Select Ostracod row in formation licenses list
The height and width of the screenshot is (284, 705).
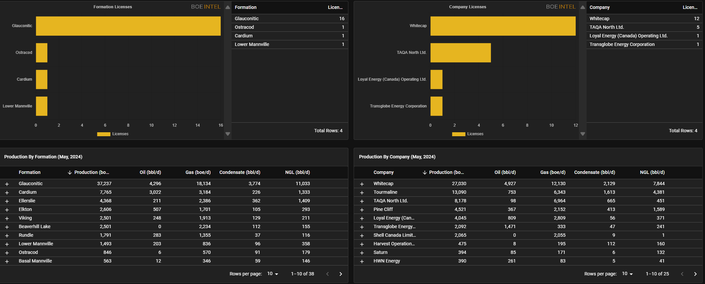point(290,27)
